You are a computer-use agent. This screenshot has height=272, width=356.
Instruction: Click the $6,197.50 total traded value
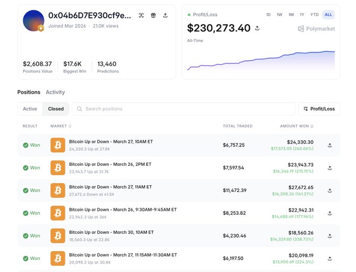click(233, 258)
